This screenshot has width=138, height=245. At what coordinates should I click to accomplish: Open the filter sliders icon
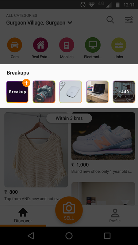[x=129, y=20]
